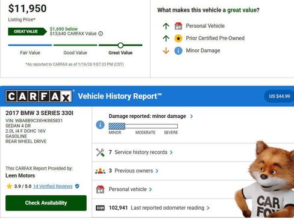Click the Good Value segment of value bar

click(x=75, y=45)
